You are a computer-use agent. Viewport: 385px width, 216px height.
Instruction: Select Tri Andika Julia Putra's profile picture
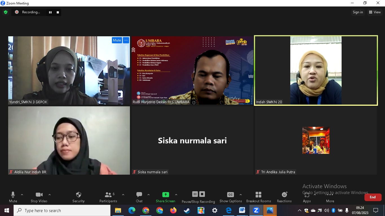[x=316, y=140]
